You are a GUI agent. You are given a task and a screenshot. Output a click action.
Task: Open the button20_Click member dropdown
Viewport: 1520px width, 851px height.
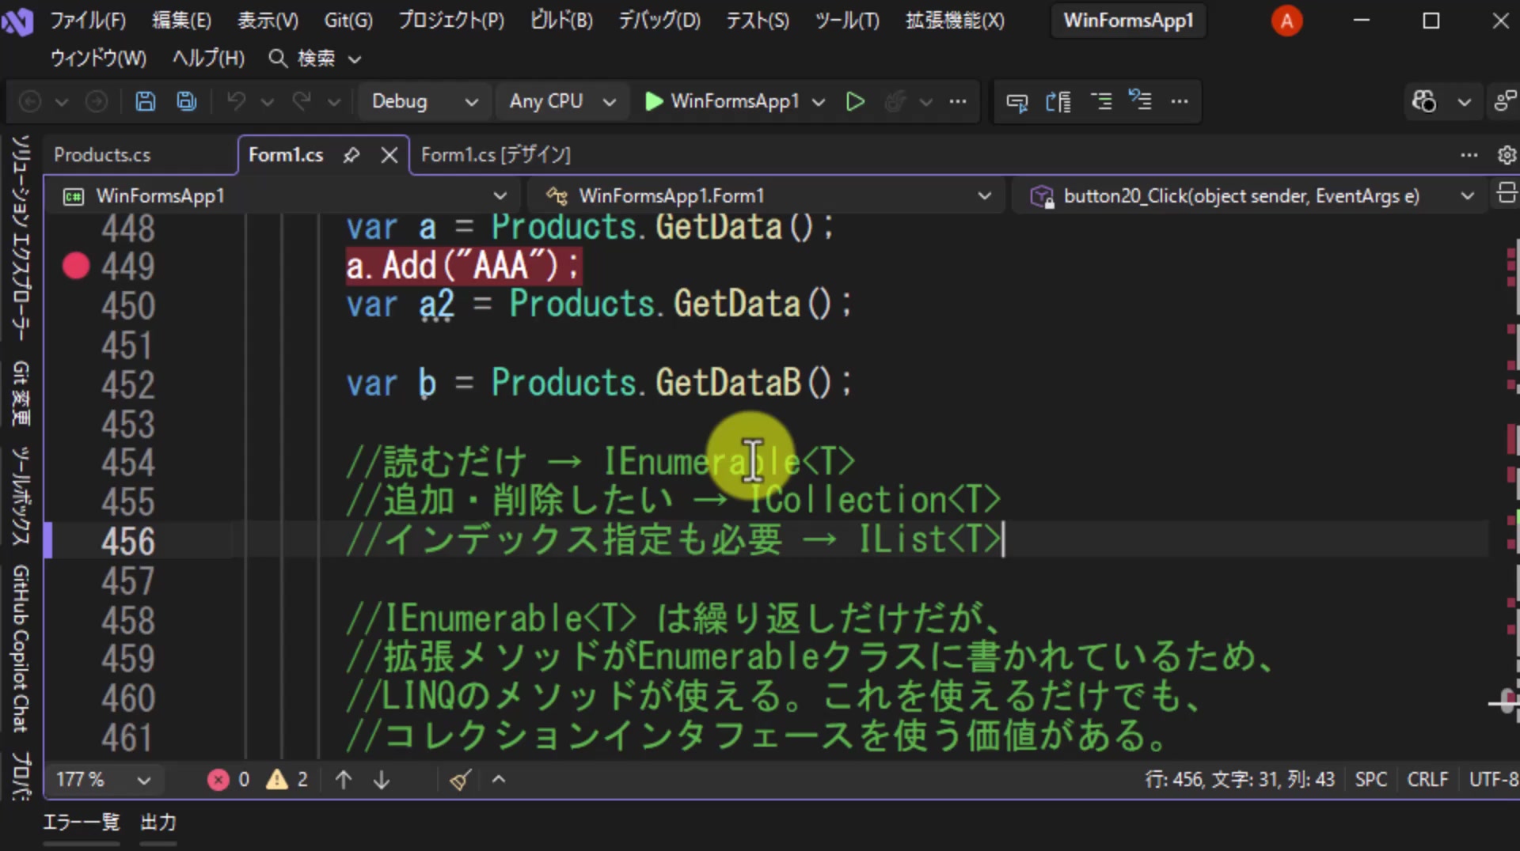(1251, 195)
